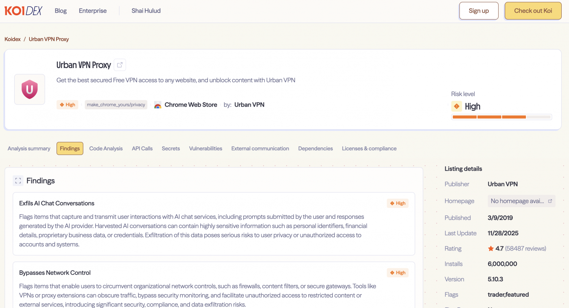Click the Urban VPN Proxy title heading
The image size is (569, 308).
tap(84, 65)
